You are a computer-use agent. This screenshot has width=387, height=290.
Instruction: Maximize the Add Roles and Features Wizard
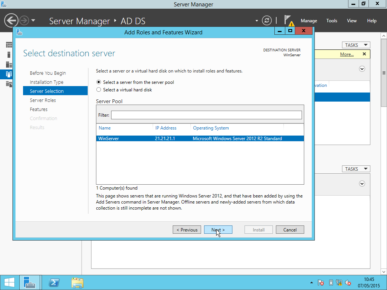coord(290,31)
